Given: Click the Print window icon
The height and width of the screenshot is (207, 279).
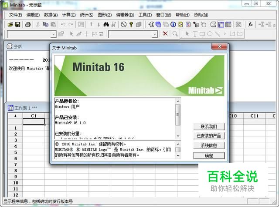Looking at the screenshot, I should [28, 24].
